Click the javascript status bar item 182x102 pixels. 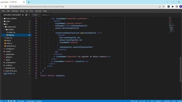30,101
